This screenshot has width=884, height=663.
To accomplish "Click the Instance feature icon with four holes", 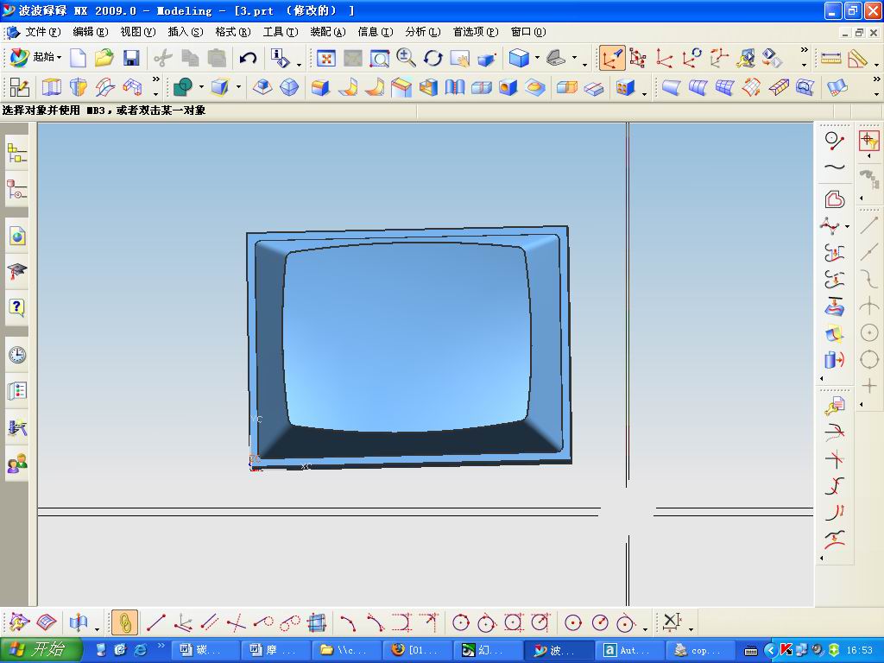I will 625,87.
